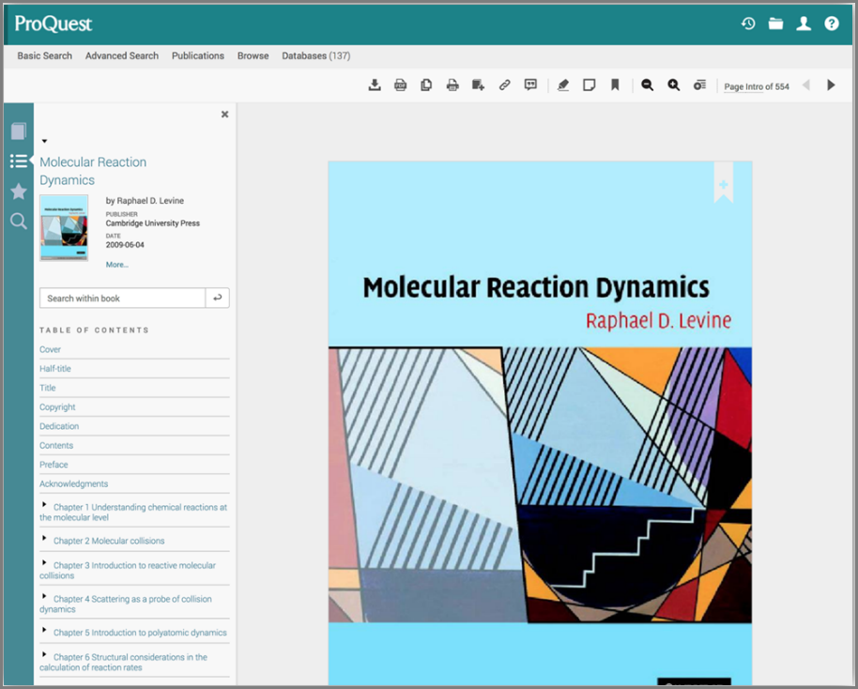Toggle the annotations pane with the star icon
858x689 pixels.
pyautogui.click(x=19, y=191)
